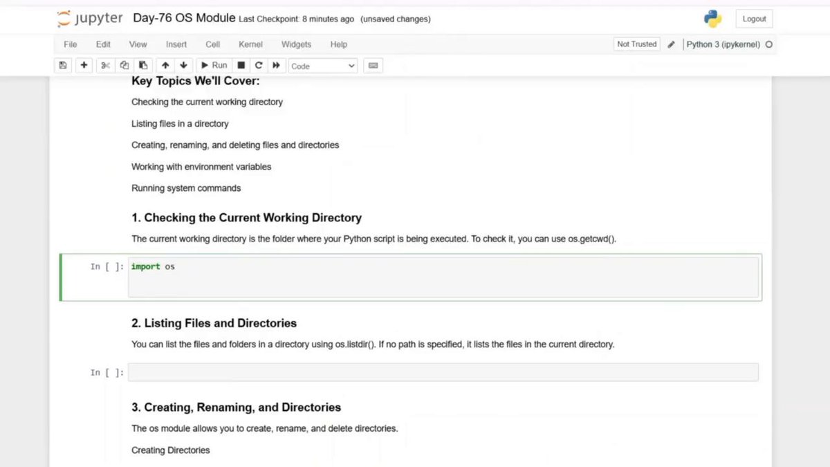Click heading '3. Creating, Renaming, and Directories'
Screen dimensions: 830x467
(x=236, y=408)
